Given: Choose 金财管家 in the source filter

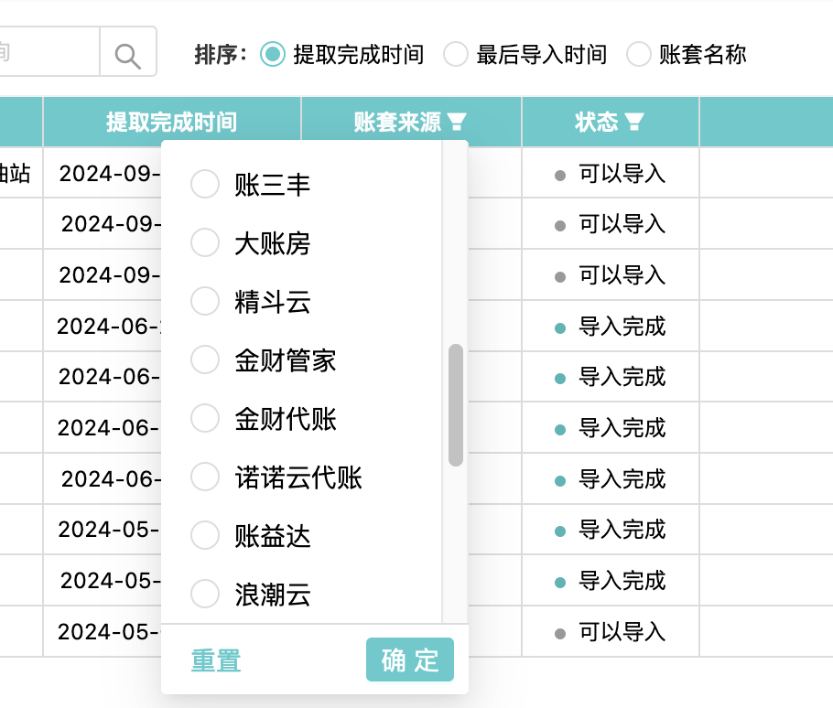Looking at the screenshot, I should pyautogui.click(x=205, y=359).
